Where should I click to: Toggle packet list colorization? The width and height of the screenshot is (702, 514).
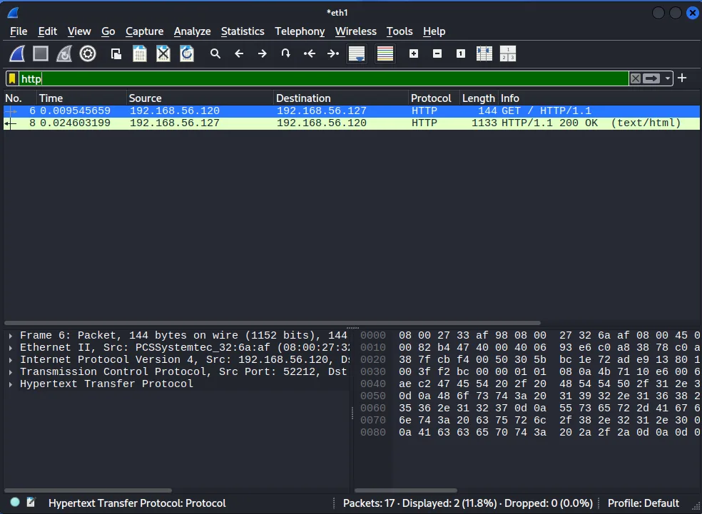tap(385, 53)
